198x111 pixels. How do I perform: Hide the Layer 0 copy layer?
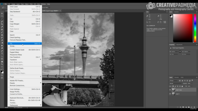(x=170, y=90)
